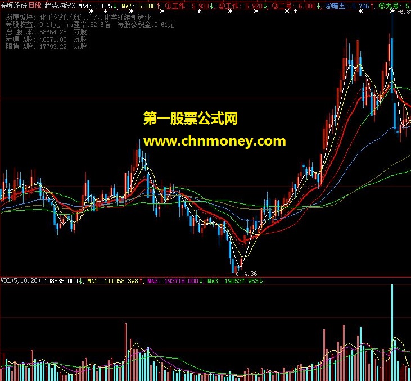This screenshot has width=411, height=381.
Task: Click the volume MA3 value 190537.953
Action: (242, 281)
